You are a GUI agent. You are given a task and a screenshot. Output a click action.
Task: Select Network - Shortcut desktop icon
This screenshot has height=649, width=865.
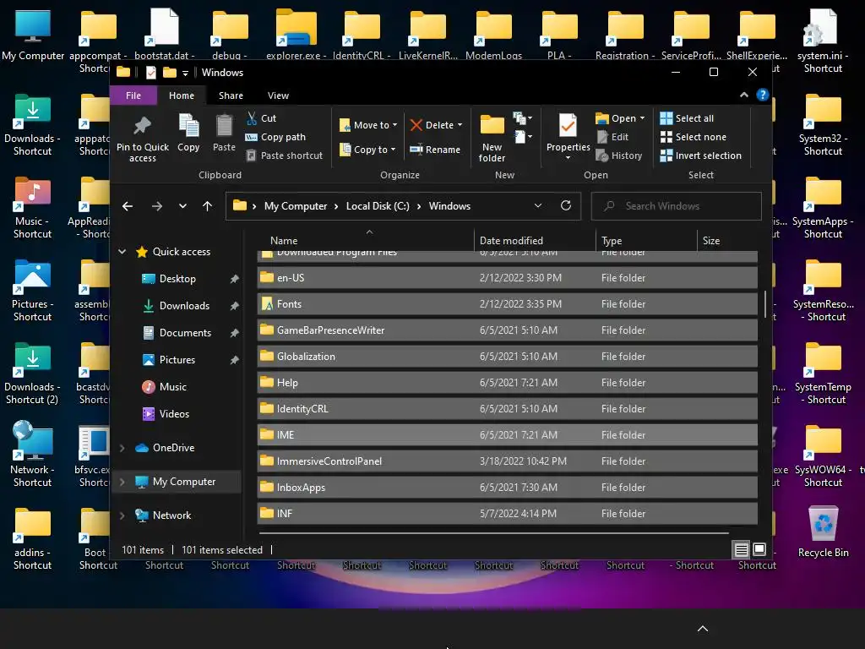tap(33, 455)
